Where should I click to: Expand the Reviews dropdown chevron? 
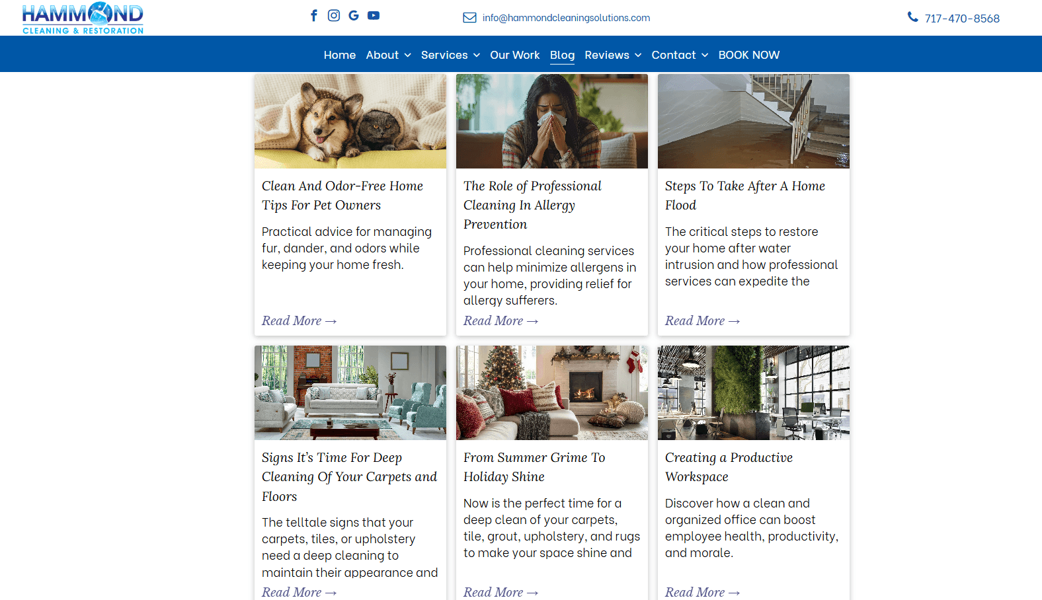[x=638, y=56]
